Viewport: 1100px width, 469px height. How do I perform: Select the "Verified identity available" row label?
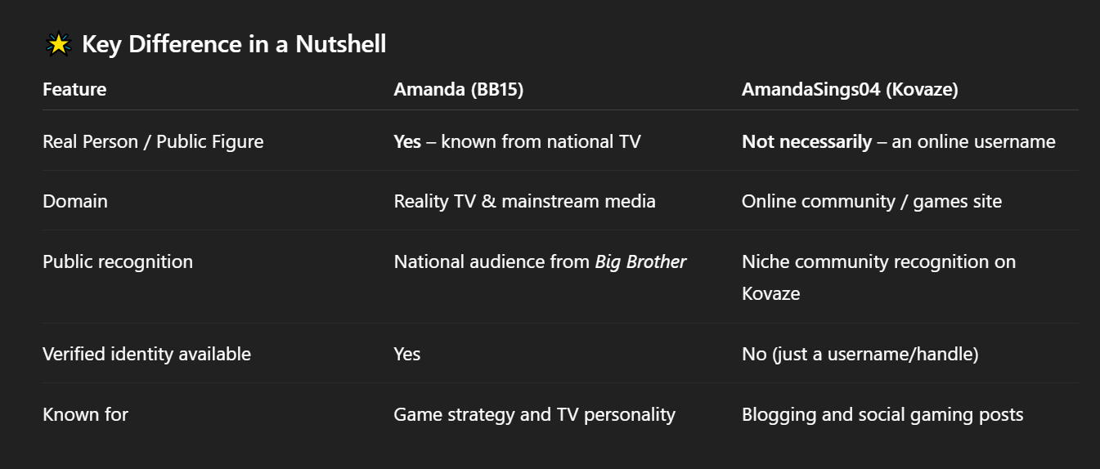point(146,354)
